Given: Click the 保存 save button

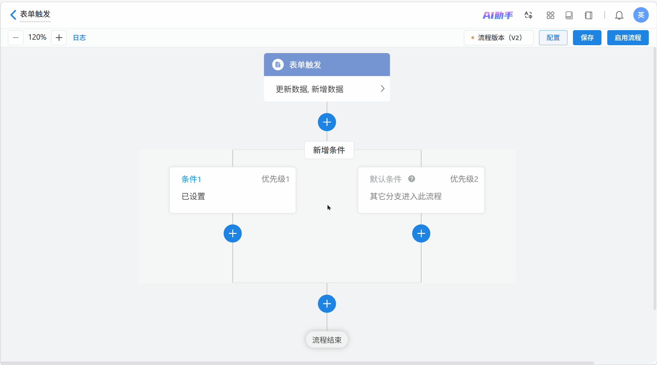Looking at the screenshot, I should (587, 38).
